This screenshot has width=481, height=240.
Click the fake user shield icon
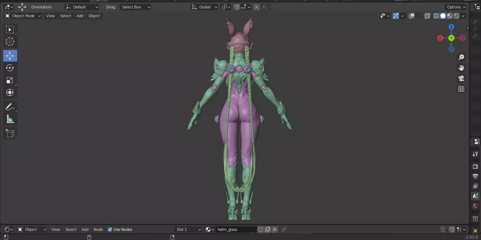point(261,229)
